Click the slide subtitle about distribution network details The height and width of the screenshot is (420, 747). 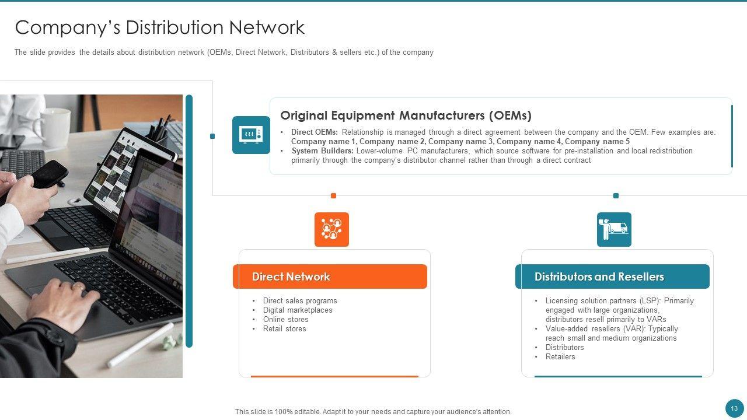coord(224,52)
